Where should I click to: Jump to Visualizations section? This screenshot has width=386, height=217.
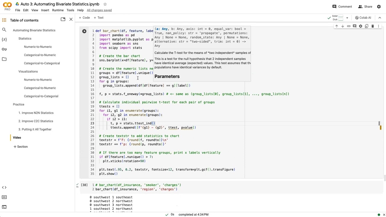click(28, 71)
